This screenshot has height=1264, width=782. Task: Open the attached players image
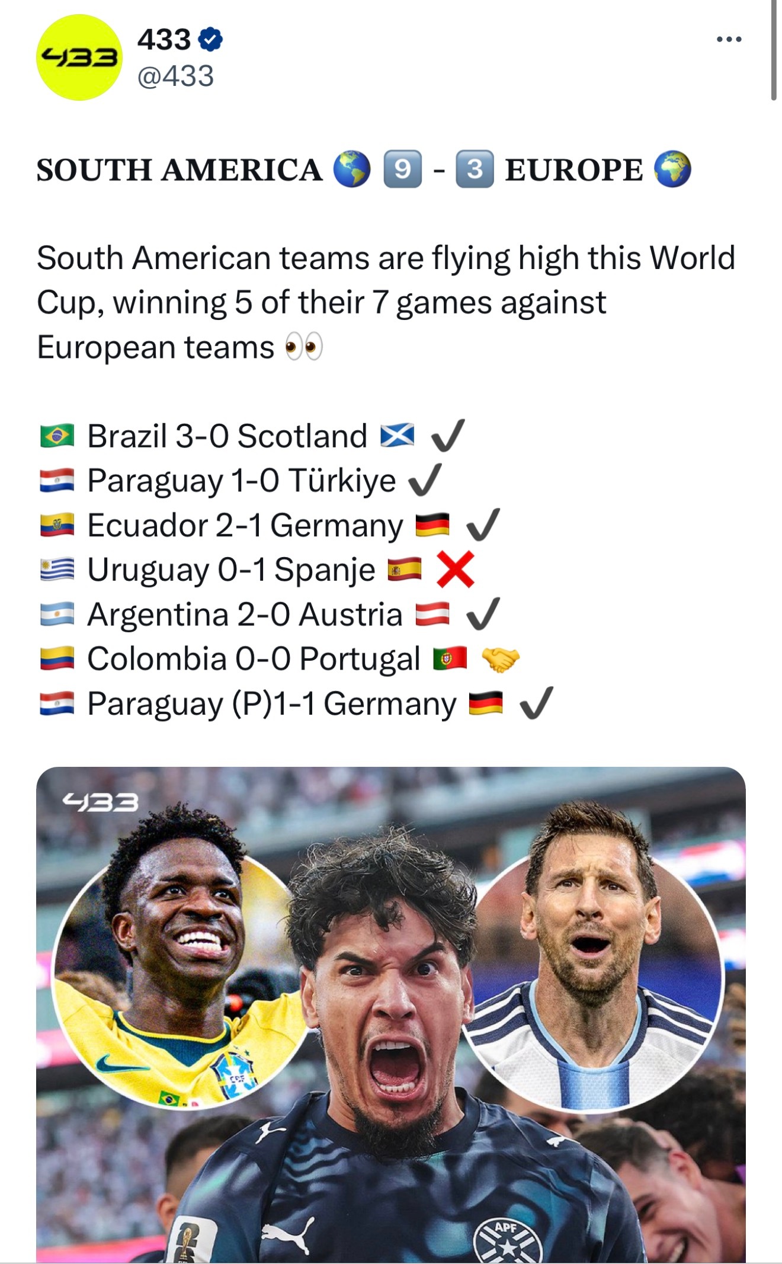391,1015
